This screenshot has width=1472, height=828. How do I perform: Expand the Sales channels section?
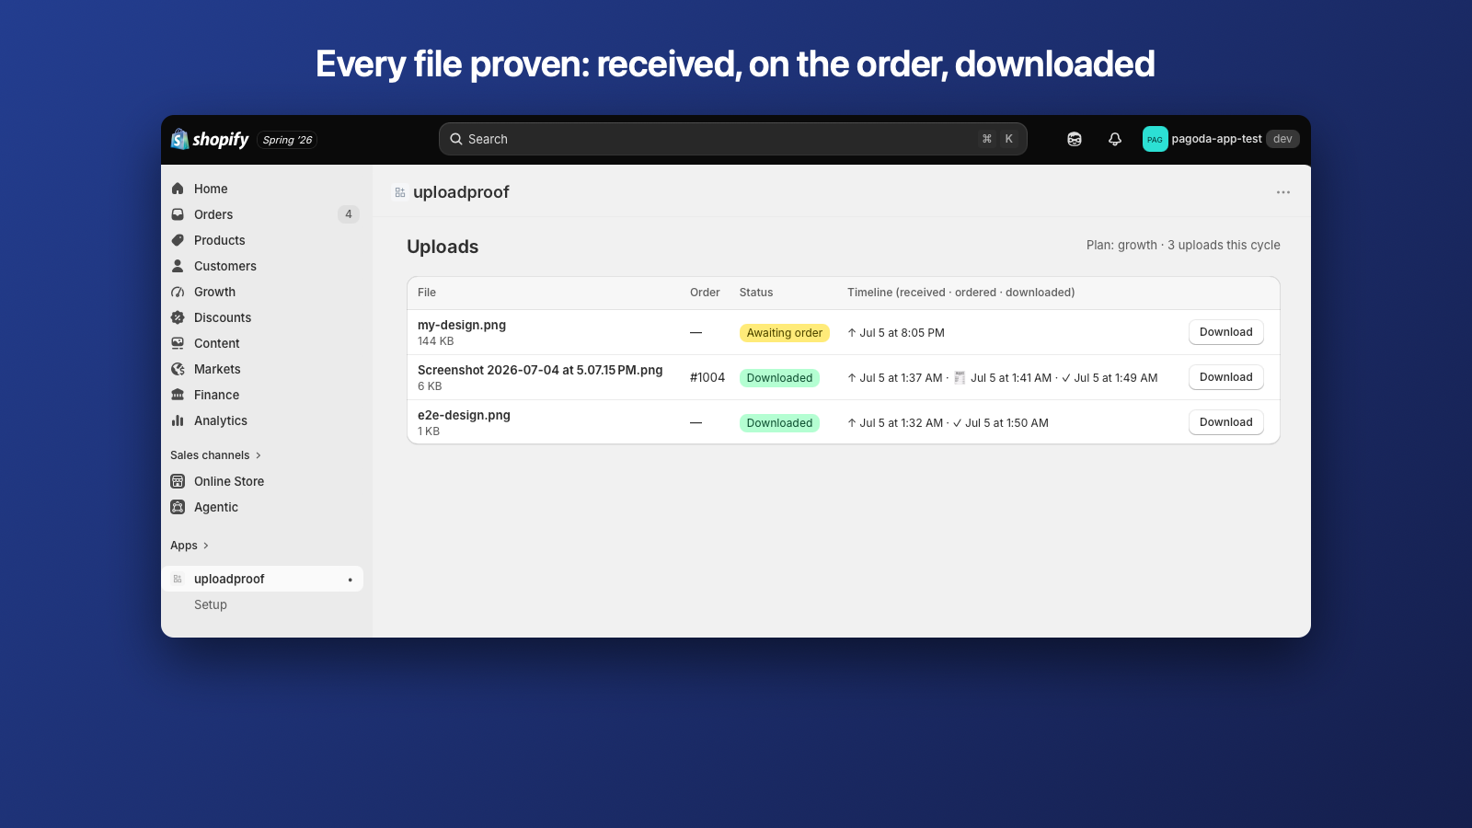coord(216,455)
